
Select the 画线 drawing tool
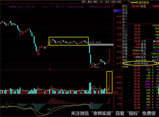(95, 2)
